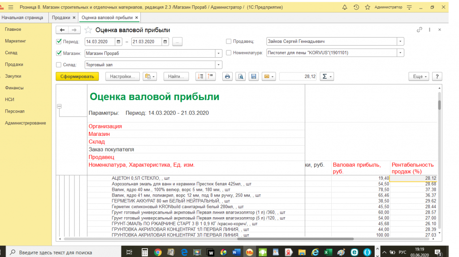This screenshot has height=257, width=459.
Task: Click the Рентабельность продаж (%) column header
Action: coord(413,168)
